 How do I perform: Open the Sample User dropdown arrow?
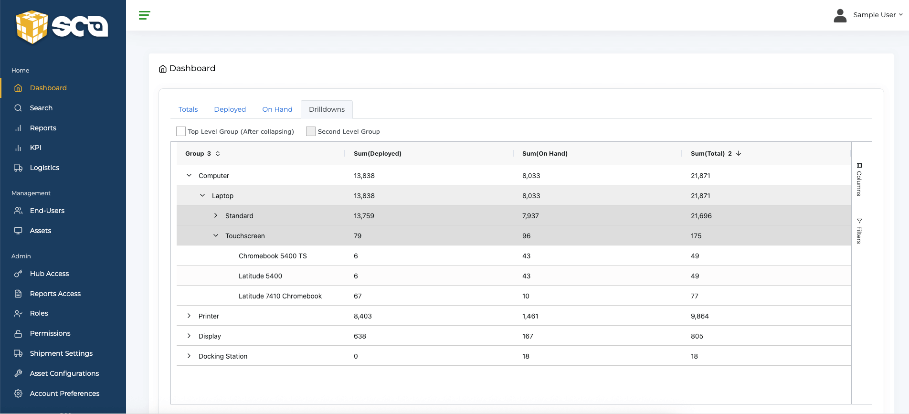(x=901, y=15)
